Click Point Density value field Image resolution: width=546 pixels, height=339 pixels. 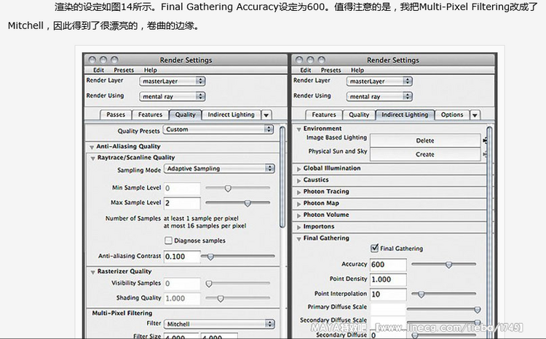click(x=388, y=279)
